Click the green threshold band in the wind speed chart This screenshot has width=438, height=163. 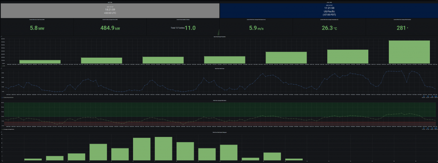pyautogui.click(x=219, y=110)
